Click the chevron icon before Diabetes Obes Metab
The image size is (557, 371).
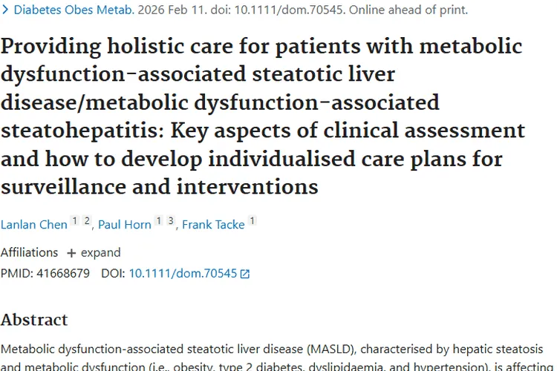5,11
